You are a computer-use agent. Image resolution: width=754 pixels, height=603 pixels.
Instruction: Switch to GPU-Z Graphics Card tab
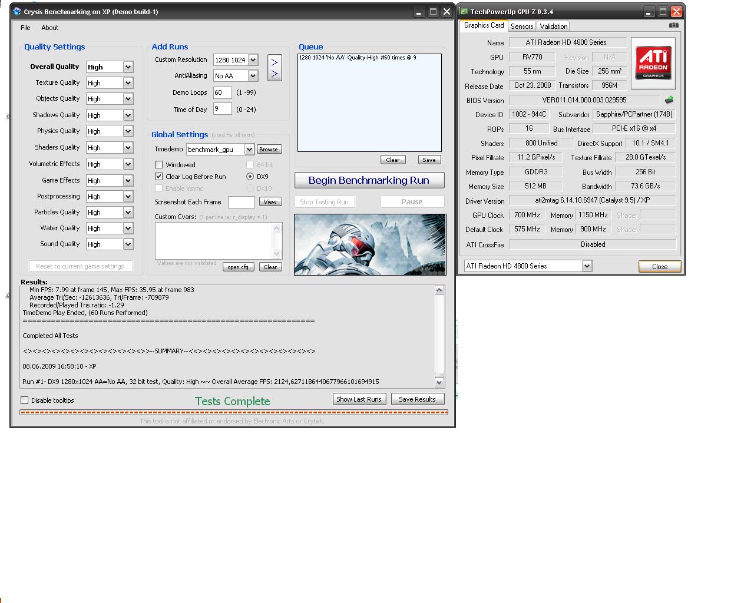click(484, 25)
